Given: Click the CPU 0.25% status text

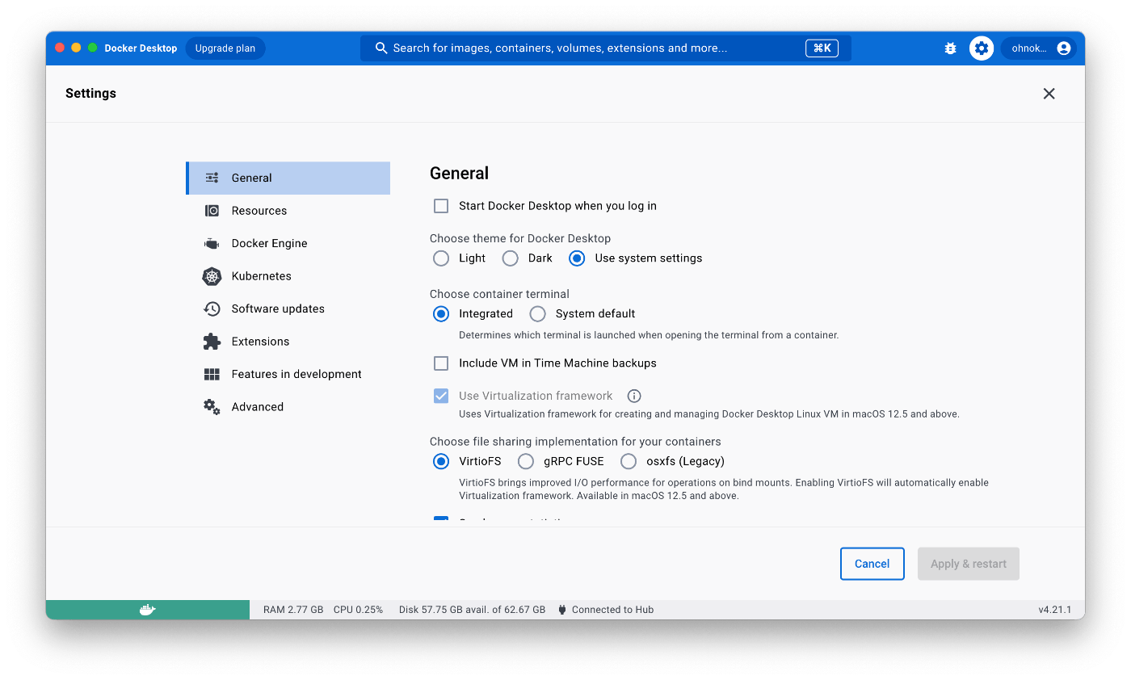Looking at the screenshot, I should pyautogui.click(x=359, y=610).
